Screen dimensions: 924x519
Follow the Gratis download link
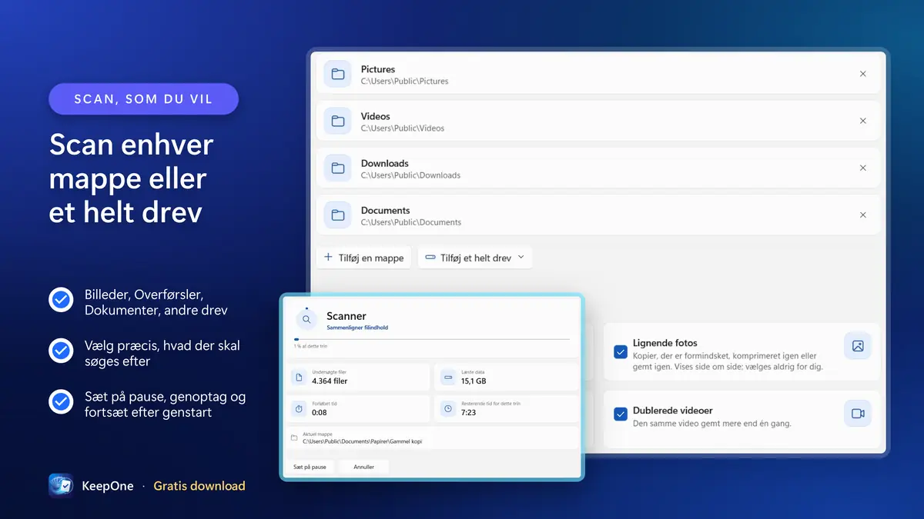click(x=199, y=486)
